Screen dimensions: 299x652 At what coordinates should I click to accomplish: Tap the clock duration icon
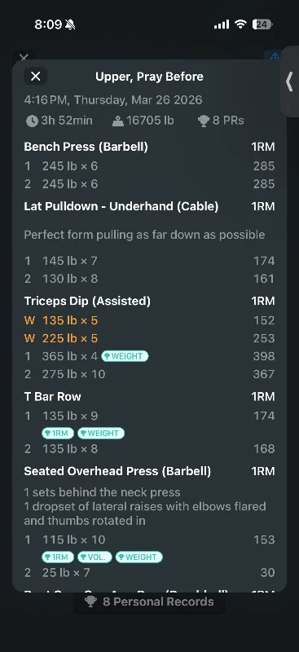32,121
